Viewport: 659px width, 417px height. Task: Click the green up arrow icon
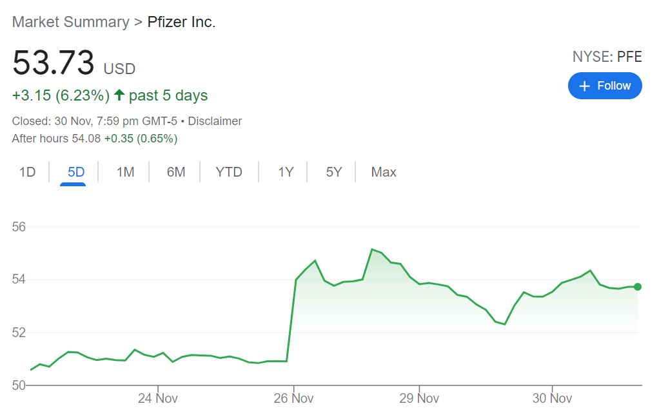(x=119, y=96)
